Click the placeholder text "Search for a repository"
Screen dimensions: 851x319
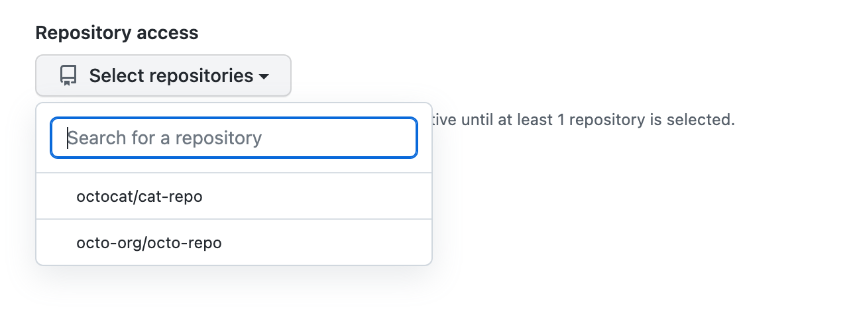coord(165,138)
